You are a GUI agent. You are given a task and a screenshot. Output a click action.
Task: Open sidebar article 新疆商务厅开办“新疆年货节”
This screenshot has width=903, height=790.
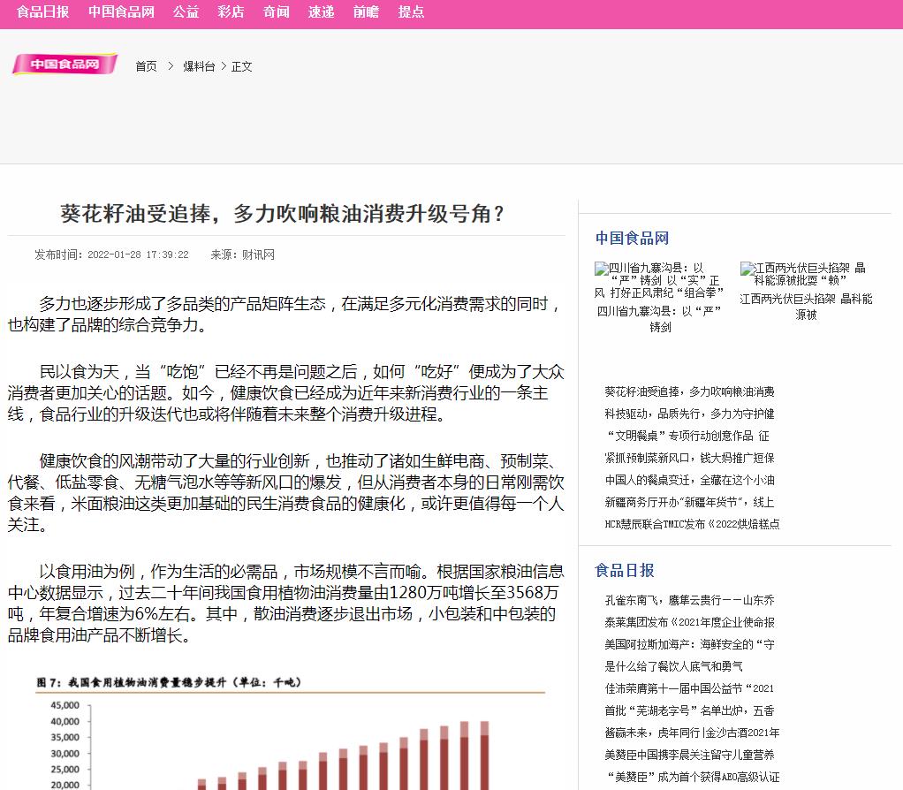coord(689,502)
